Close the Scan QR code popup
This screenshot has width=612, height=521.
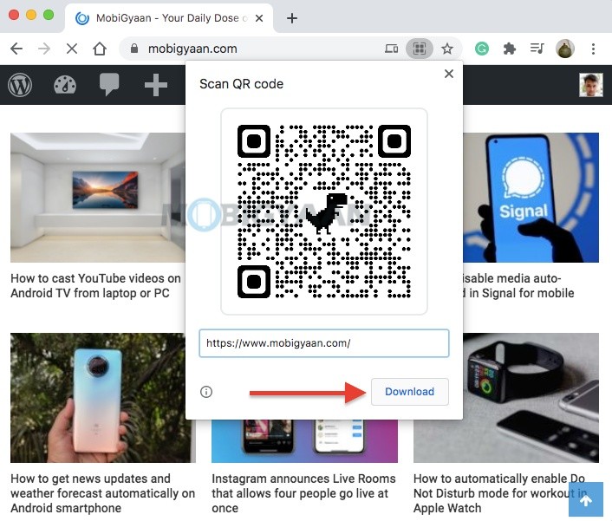coord(449,74)
